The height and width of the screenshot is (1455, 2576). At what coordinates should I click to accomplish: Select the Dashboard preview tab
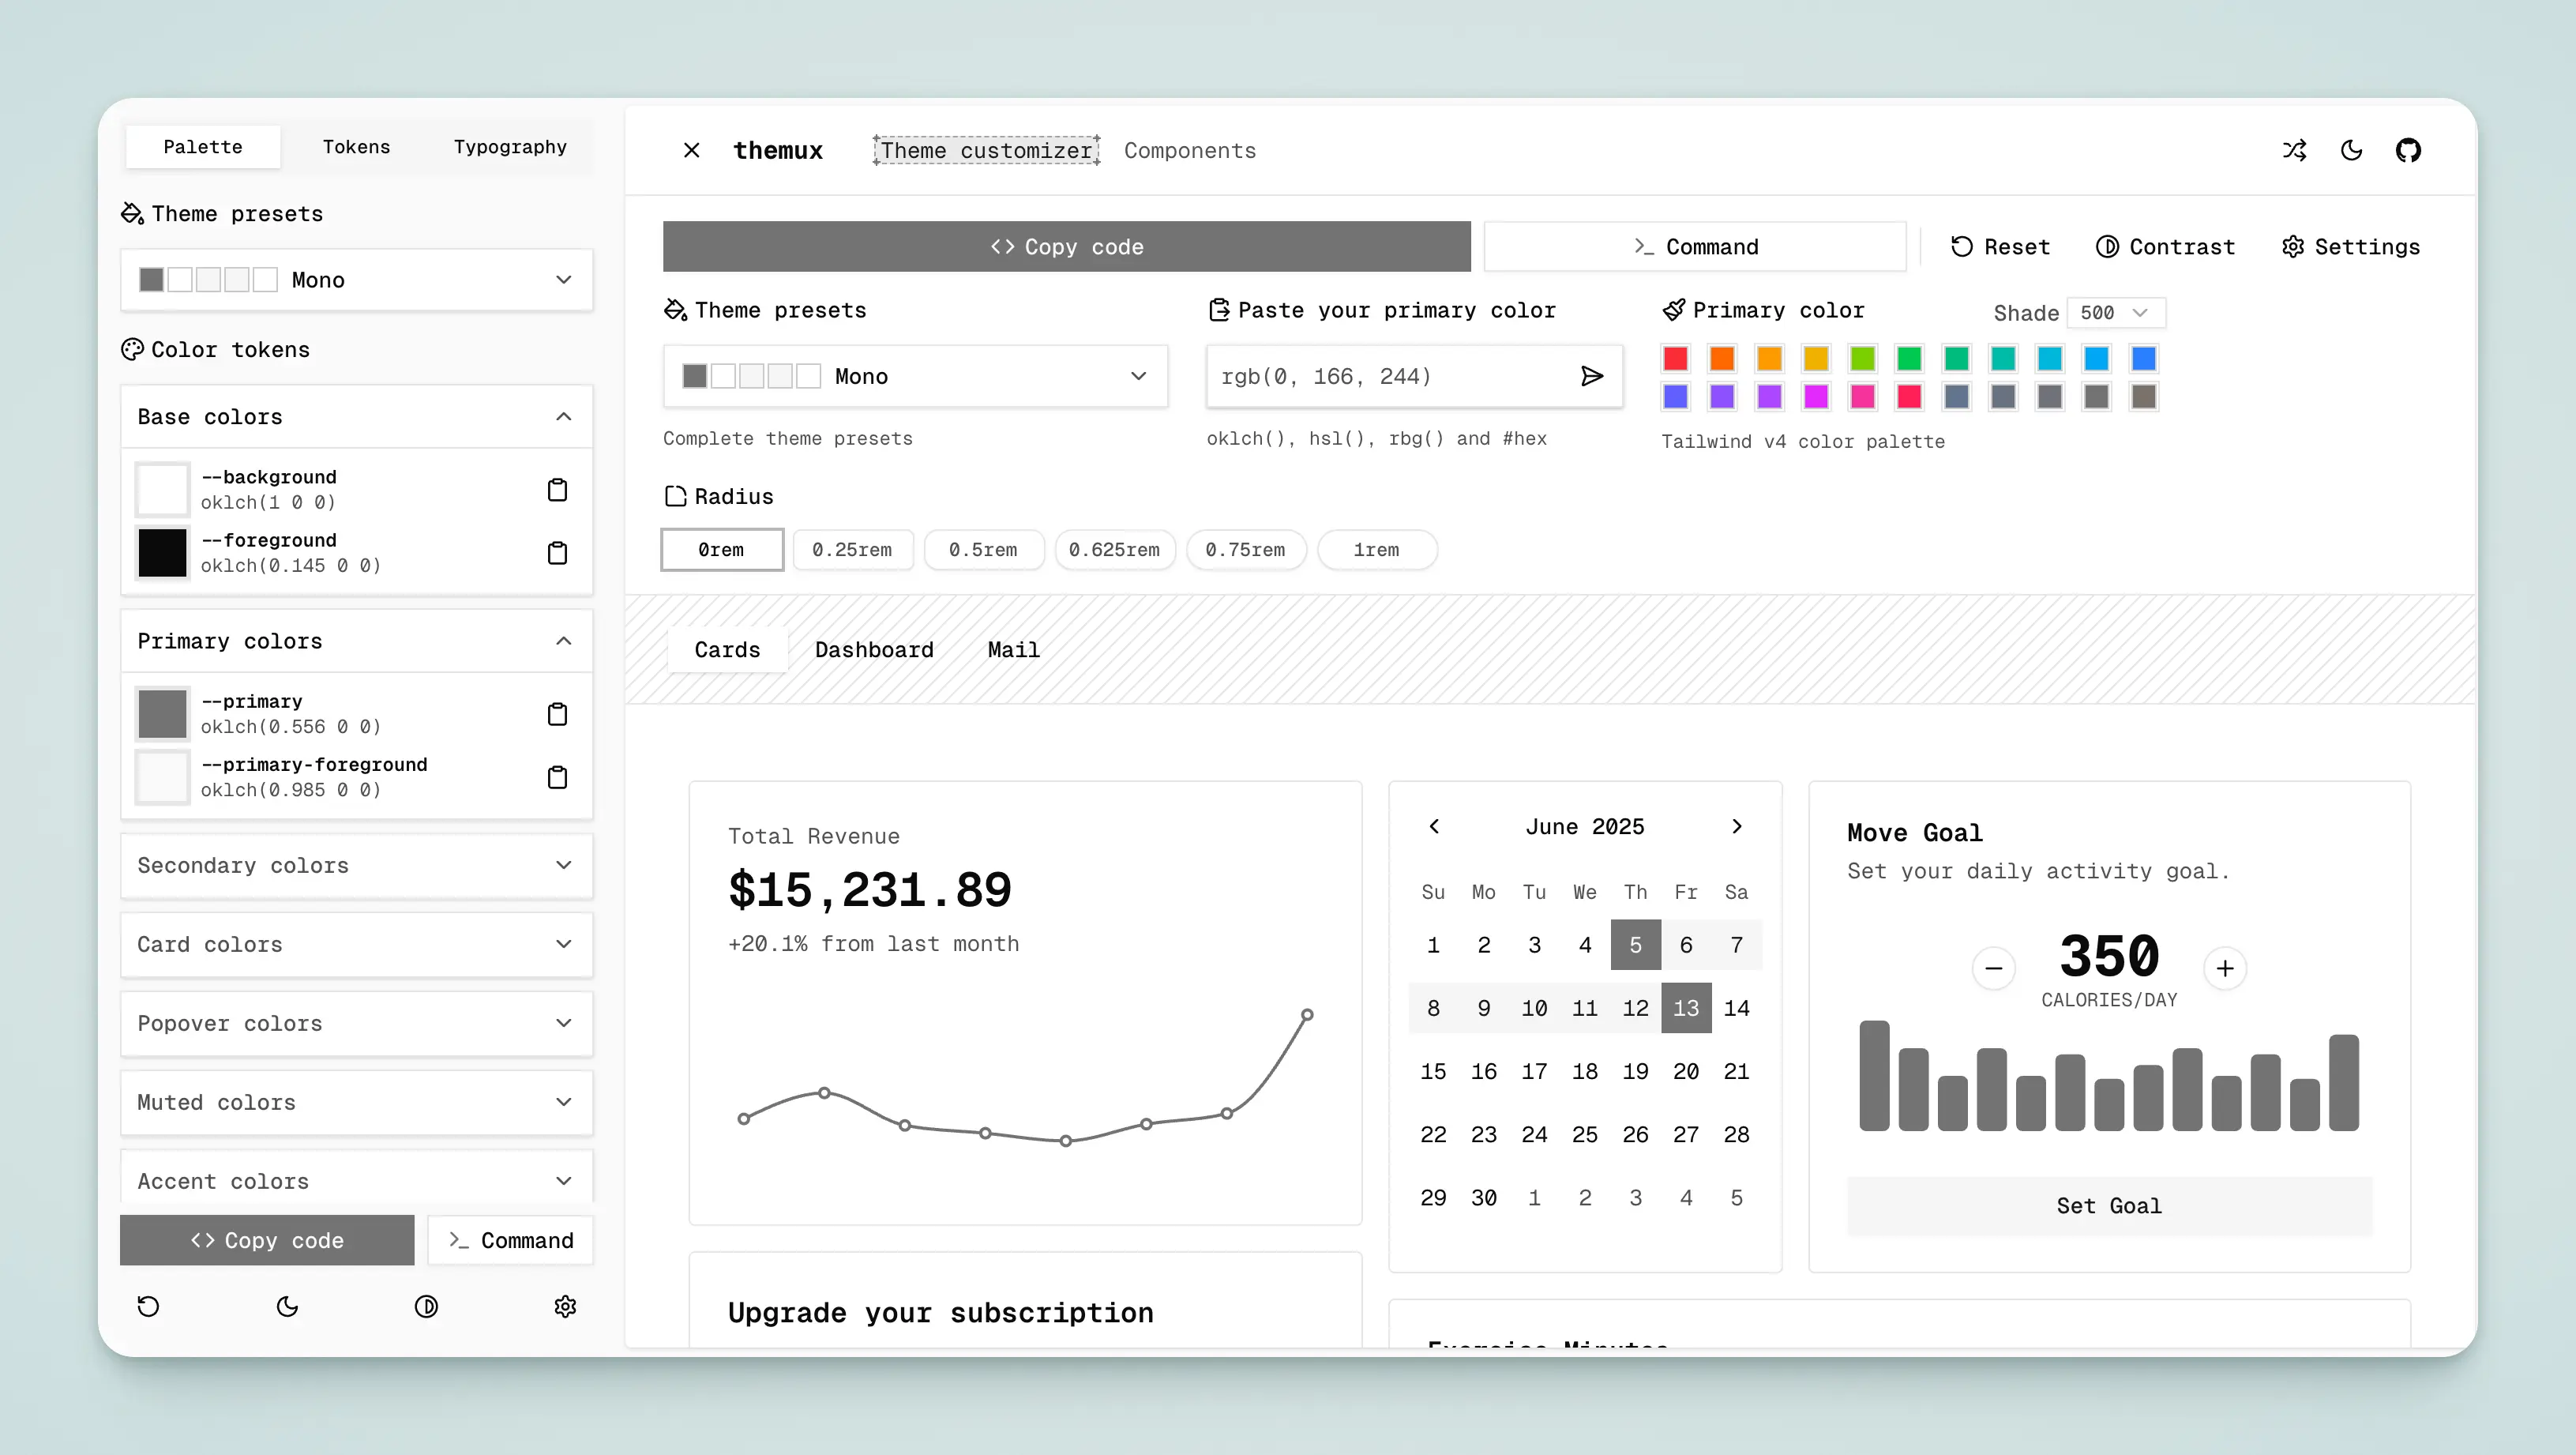(x=873, y=649)
